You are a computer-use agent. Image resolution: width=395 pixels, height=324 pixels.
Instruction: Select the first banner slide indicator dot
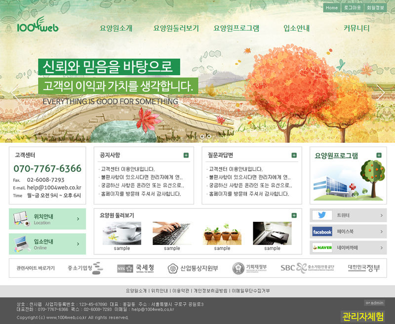[x=202, y=136]
